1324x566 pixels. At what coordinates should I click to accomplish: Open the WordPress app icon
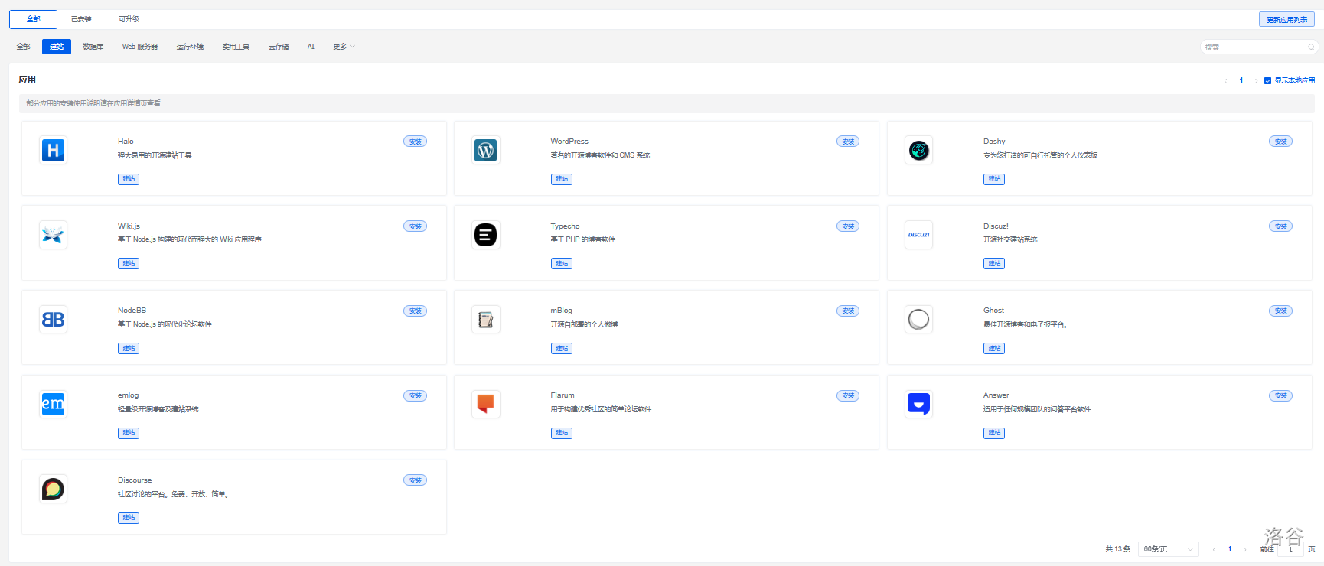pos(486,150)
